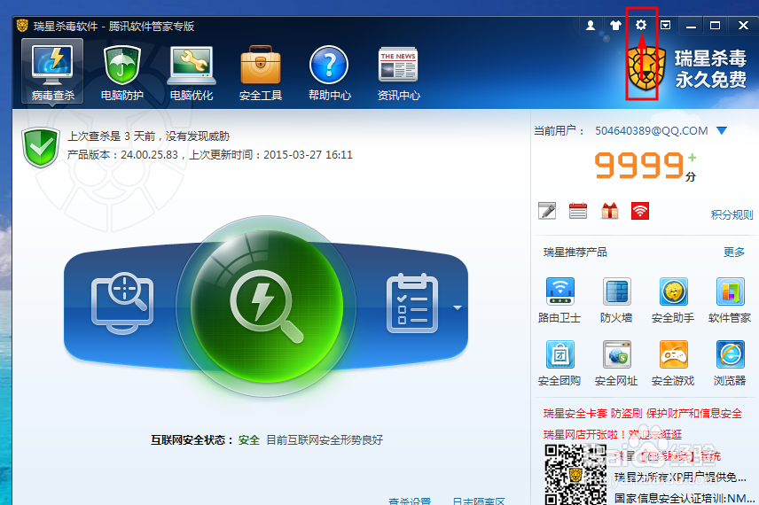The height and width of the screenshot is (505, 759).
Task: Click the pencil note icon under score
Action: click(547, 211)
